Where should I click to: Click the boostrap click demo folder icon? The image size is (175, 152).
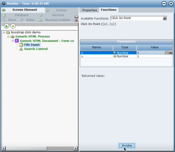(x=8, y=33)
